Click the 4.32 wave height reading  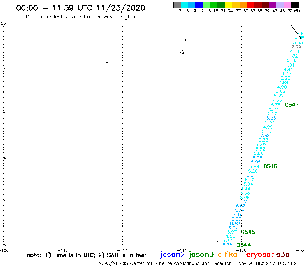tap(293, 56)
